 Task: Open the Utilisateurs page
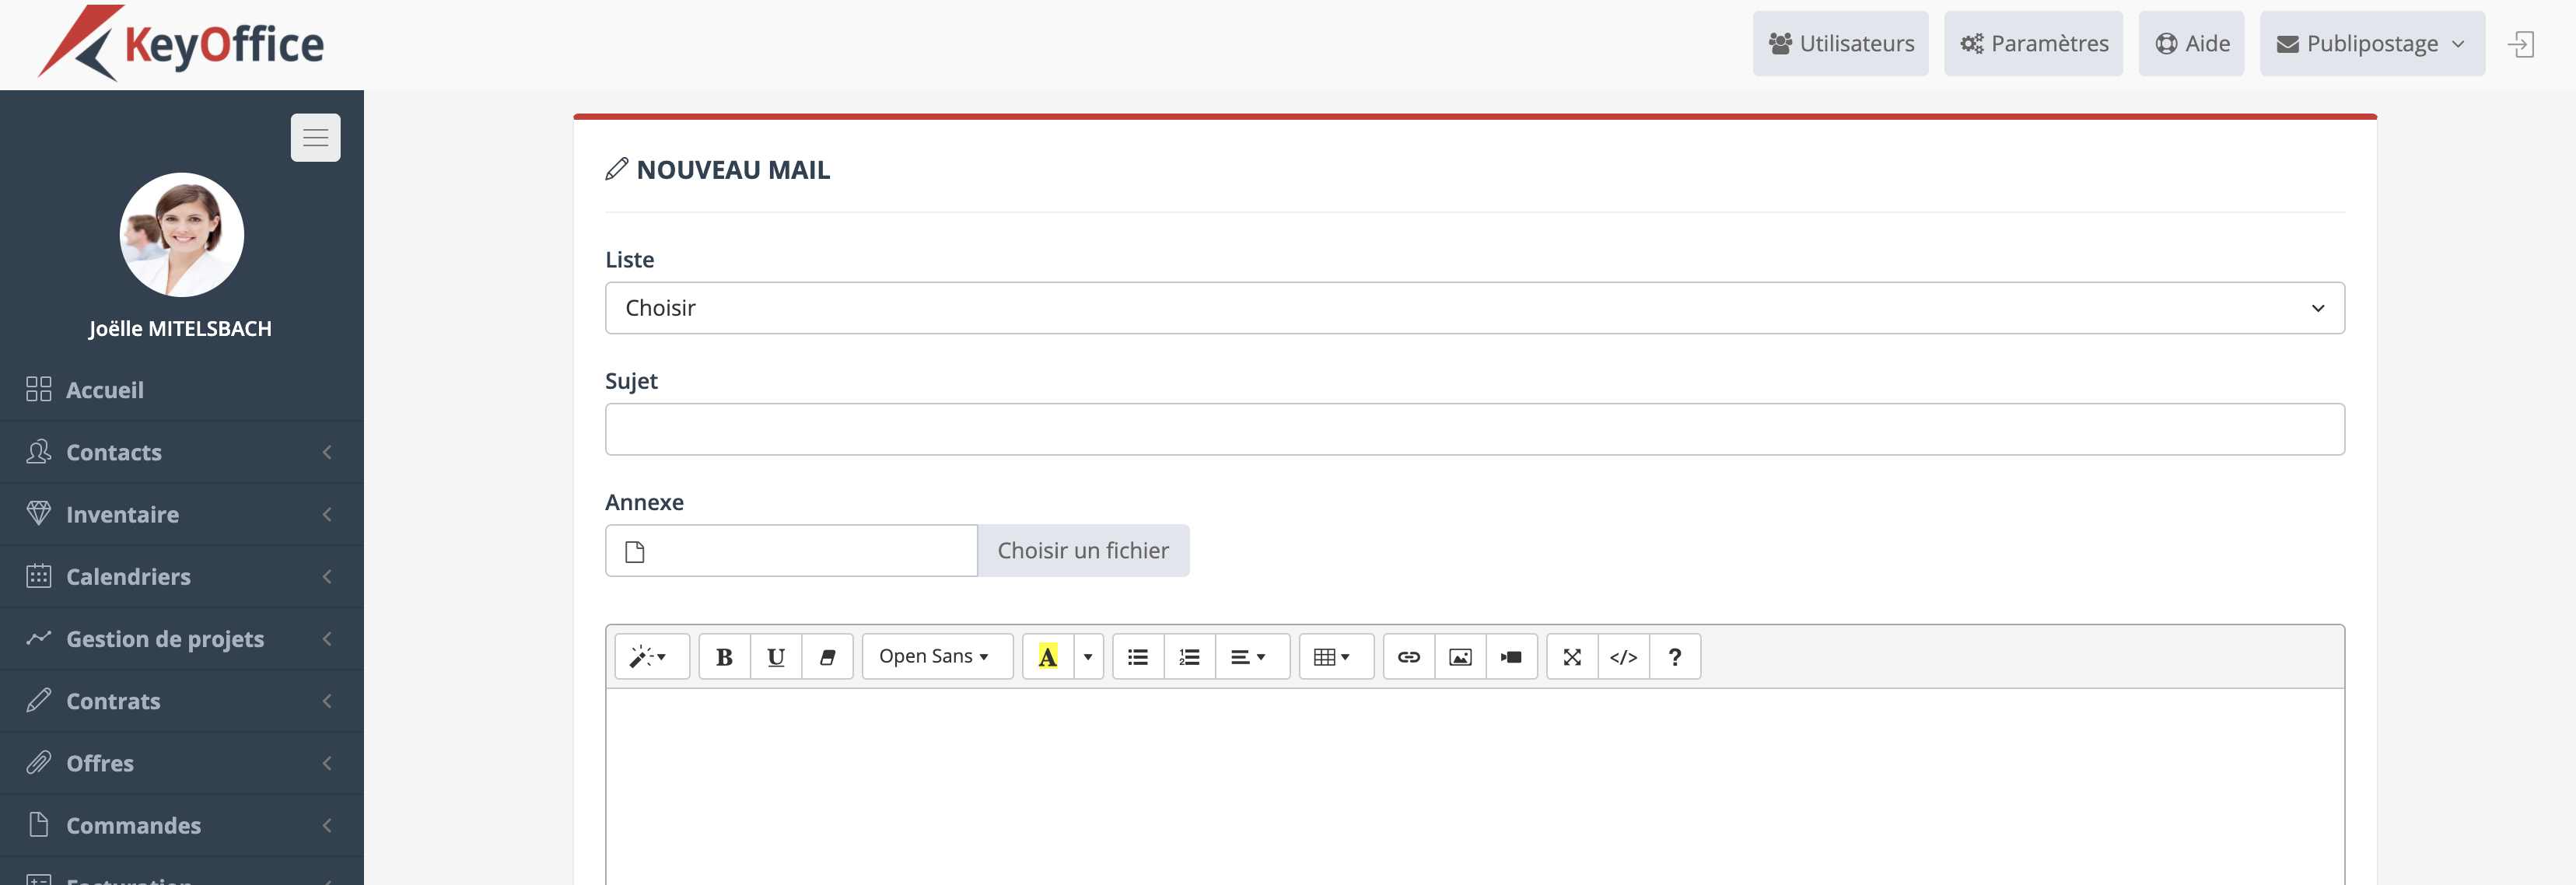(x=1840, y=44)
